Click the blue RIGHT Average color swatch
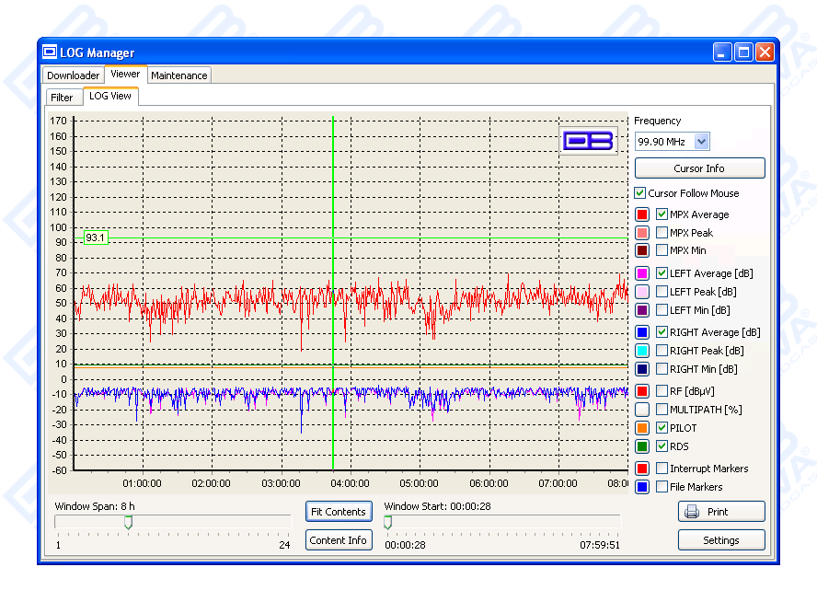The width and height of the screenshot is (817, 602). pos(642,332)
